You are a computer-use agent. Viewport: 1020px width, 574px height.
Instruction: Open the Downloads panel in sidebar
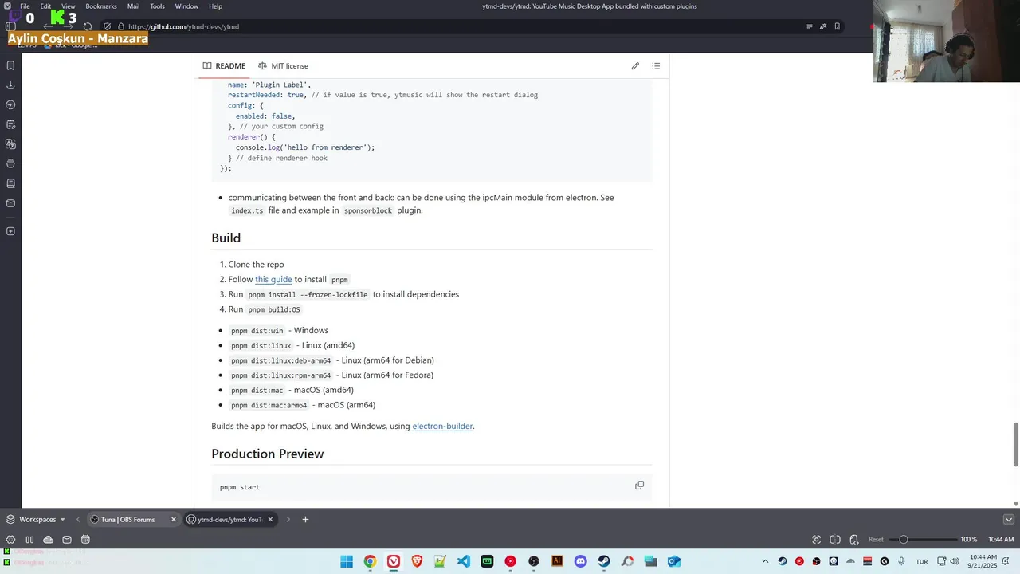(x=10, y=85)
